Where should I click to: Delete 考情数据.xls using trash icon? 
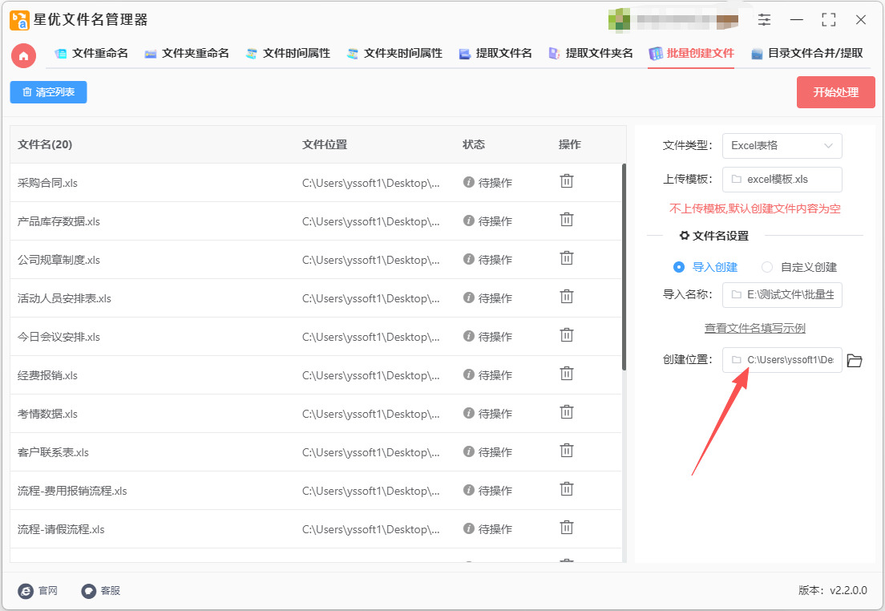coord(566,412)
